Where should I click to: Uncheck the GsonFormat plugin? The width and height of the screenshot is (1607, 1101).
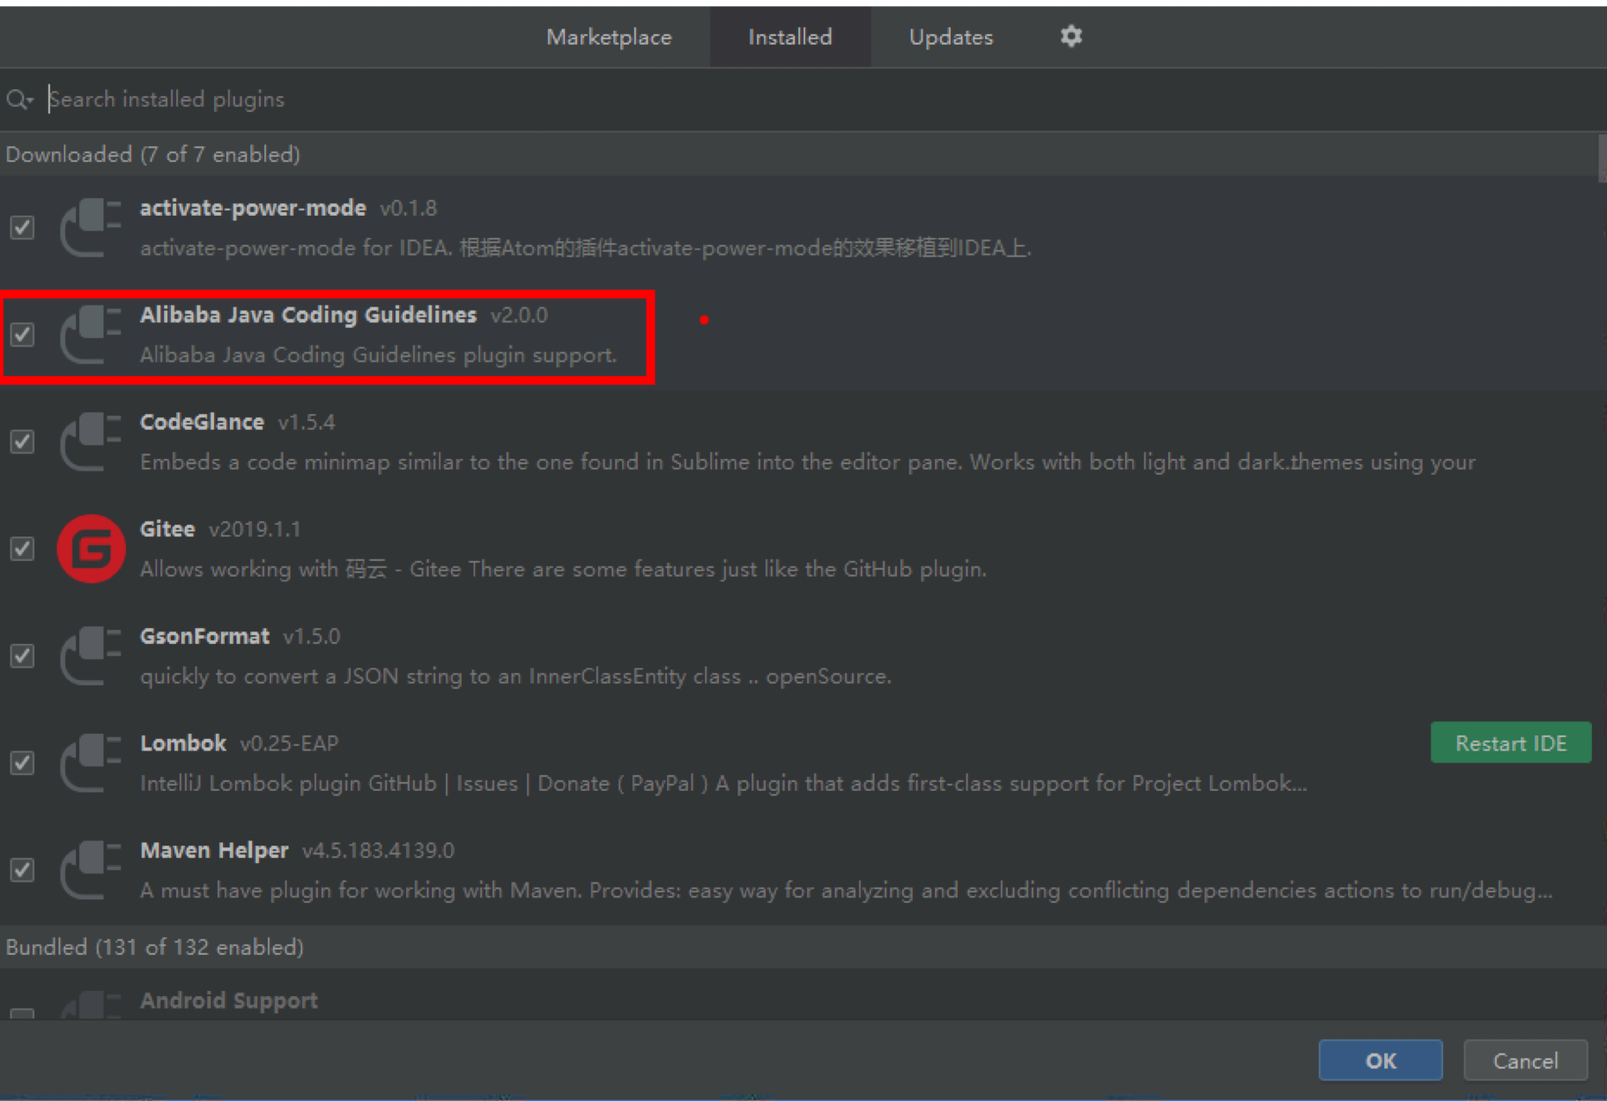coord(22,656)
